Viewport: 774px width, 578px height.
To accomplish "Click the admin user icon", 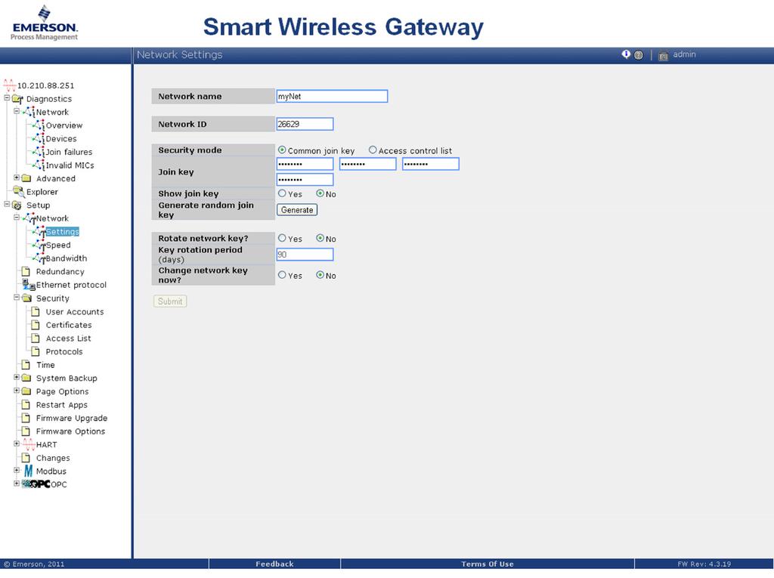I will pyautogui.click(x=664, y=56).
